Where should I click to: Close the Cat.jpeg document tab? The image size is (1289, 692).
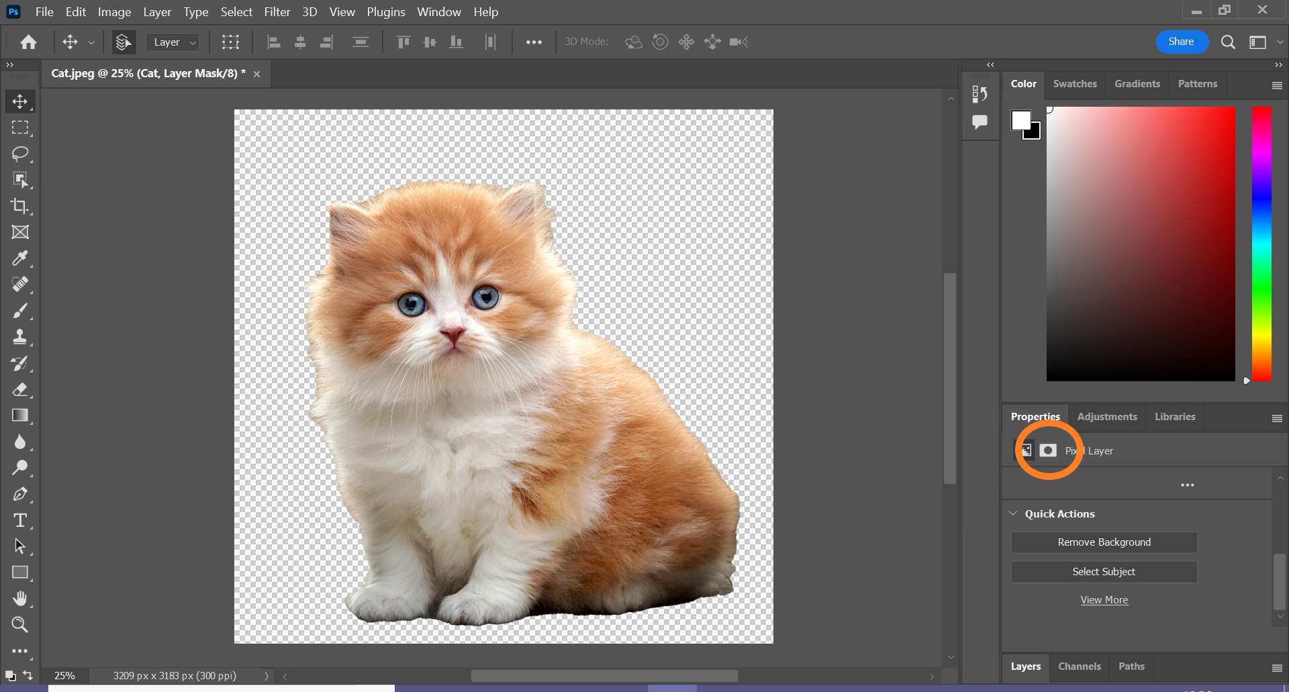click(x=256, y=74)
